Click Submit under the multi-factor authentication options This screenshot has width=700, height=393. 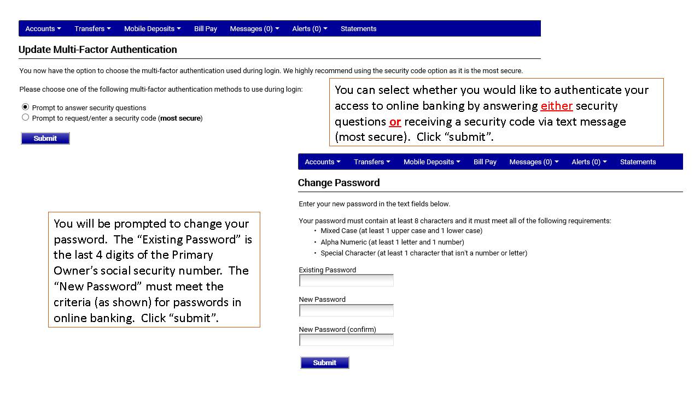(x=45, y=139)
